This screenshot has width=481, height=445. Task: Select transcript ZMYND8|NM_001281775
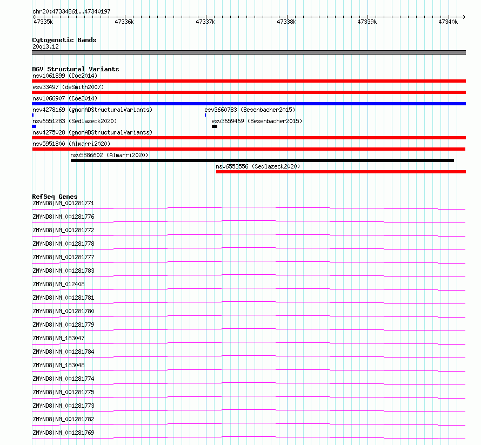pyautogui.click(x=63, y=392)
